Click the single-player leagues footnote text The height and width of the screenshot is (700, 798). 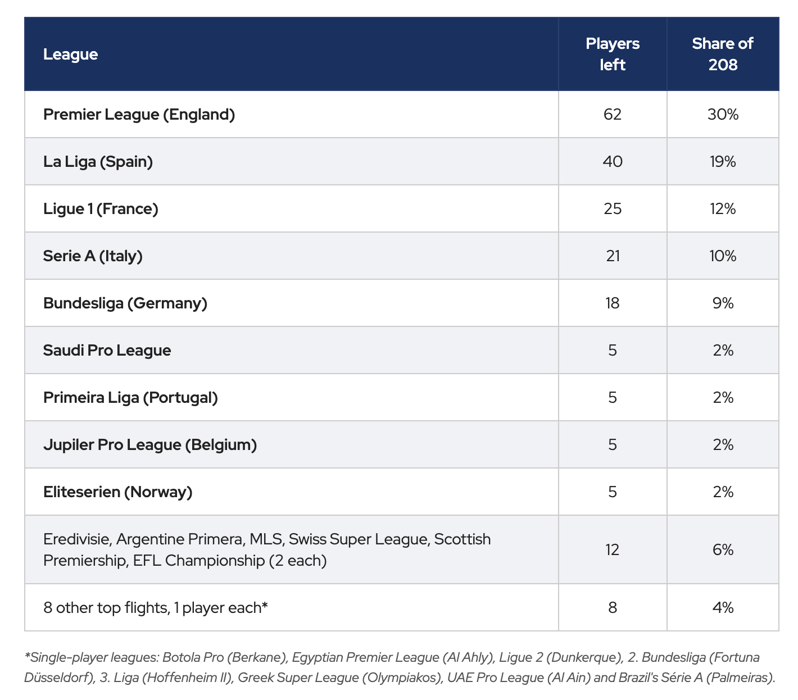click(400, 667)
